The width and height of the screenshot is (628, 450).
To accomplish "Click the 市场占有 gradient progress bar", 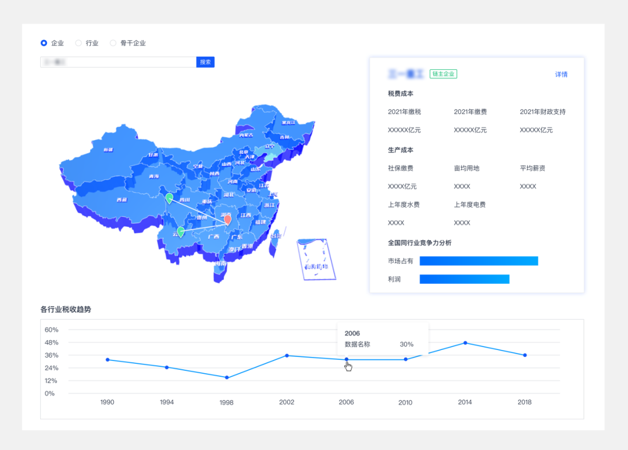I will click(x=479, y=261).
